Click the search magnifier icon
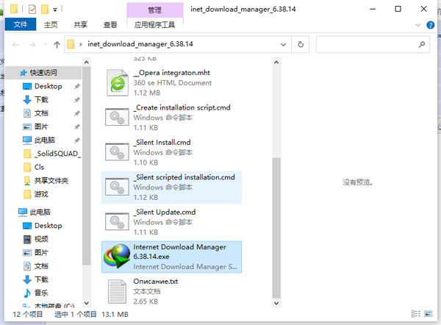 click(x=422, y=44)
